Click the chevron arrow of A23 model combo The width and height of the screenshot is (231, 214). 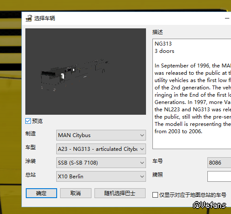[142, 149]
